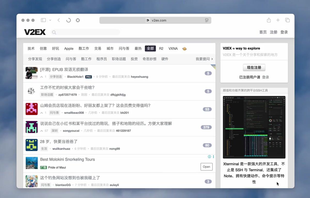Click the reply count 80 badge
This screenshot has width=310, height=198.
pos(207,145)
